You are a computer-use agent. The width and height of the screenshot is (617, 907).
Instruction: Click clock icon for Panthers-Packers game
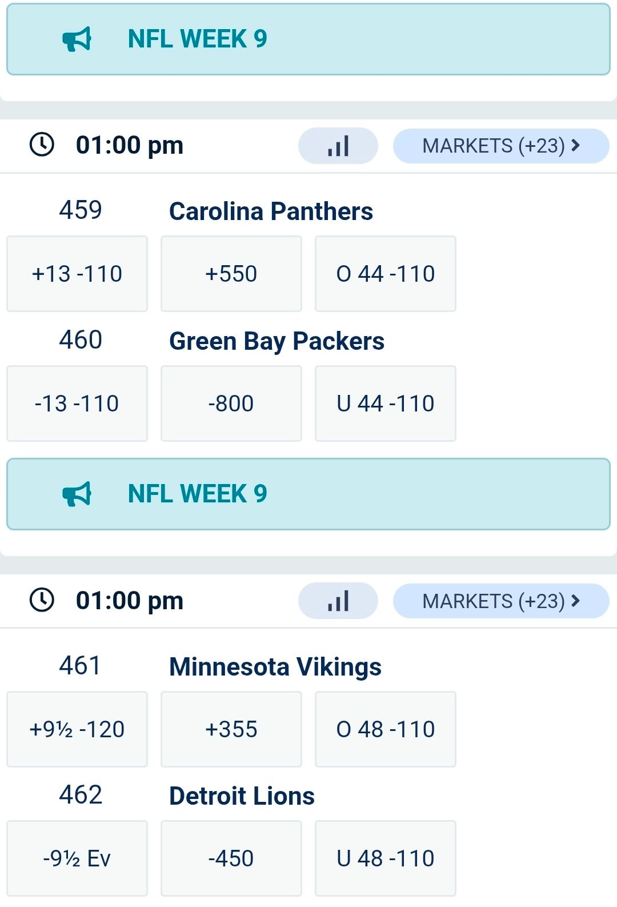(42, 145)
